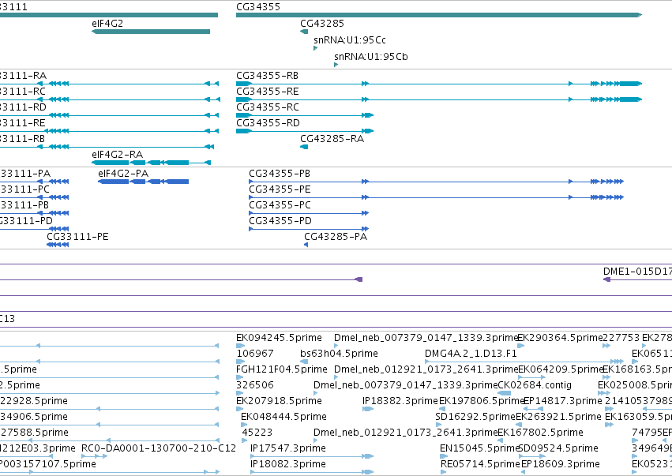Screen dimensions: 672x476
Task: Click the CG34355-PE protein label
Action: tap(280, 189)
